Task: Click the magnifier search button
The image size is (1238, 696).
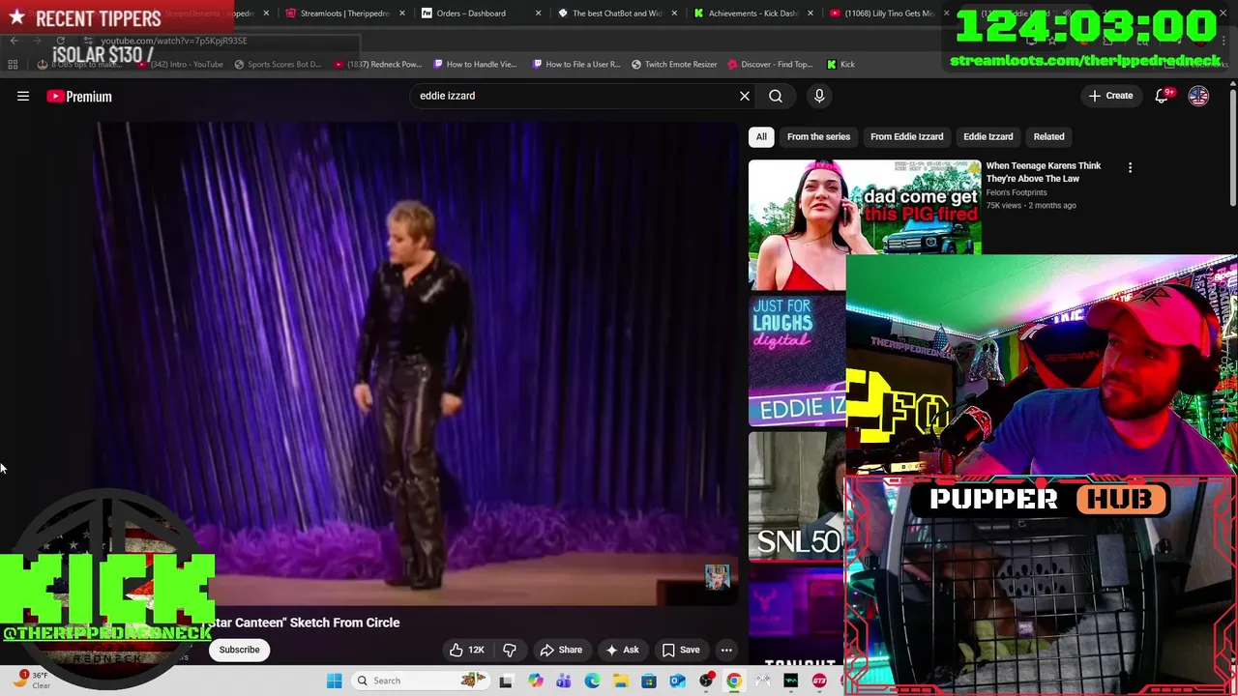Action: (776, 96)
